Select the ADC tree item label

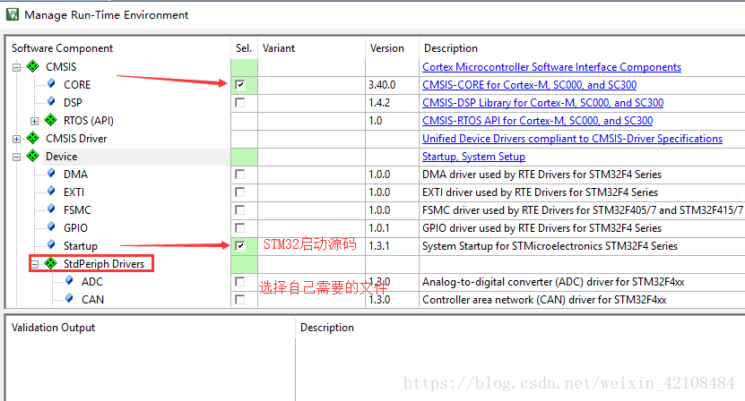coord(92,282)
